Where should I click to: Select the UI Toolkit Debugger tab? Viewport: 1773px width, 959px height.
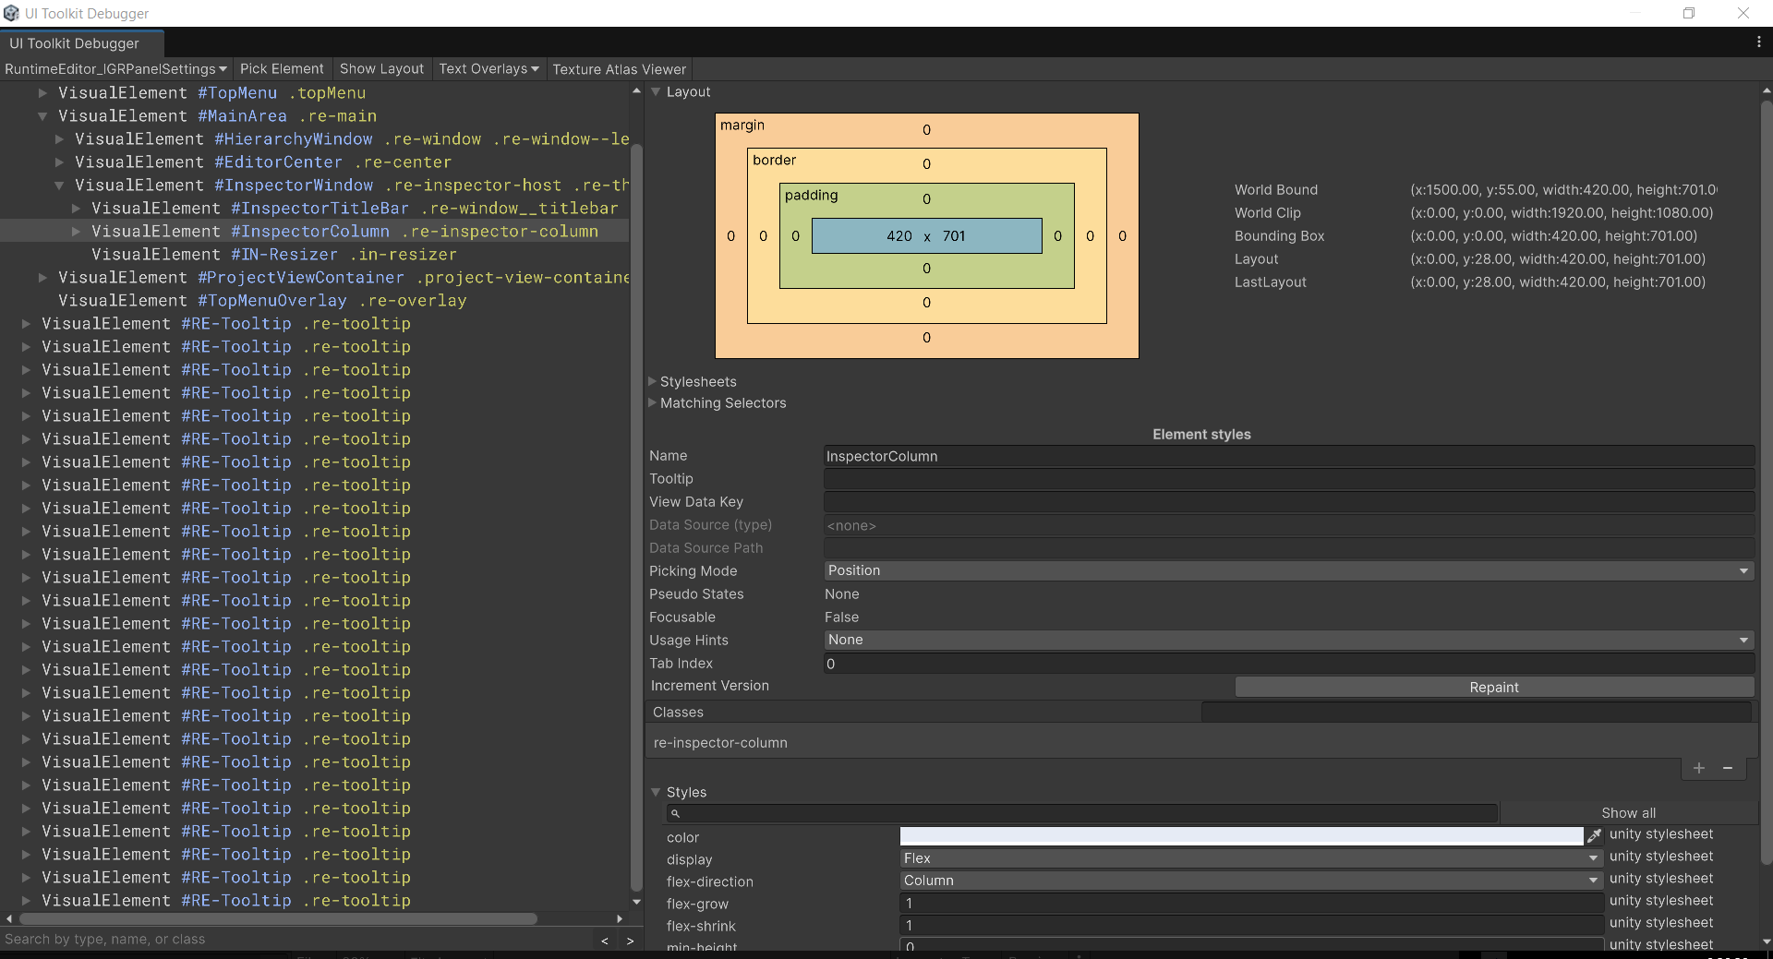pos(75,43)
